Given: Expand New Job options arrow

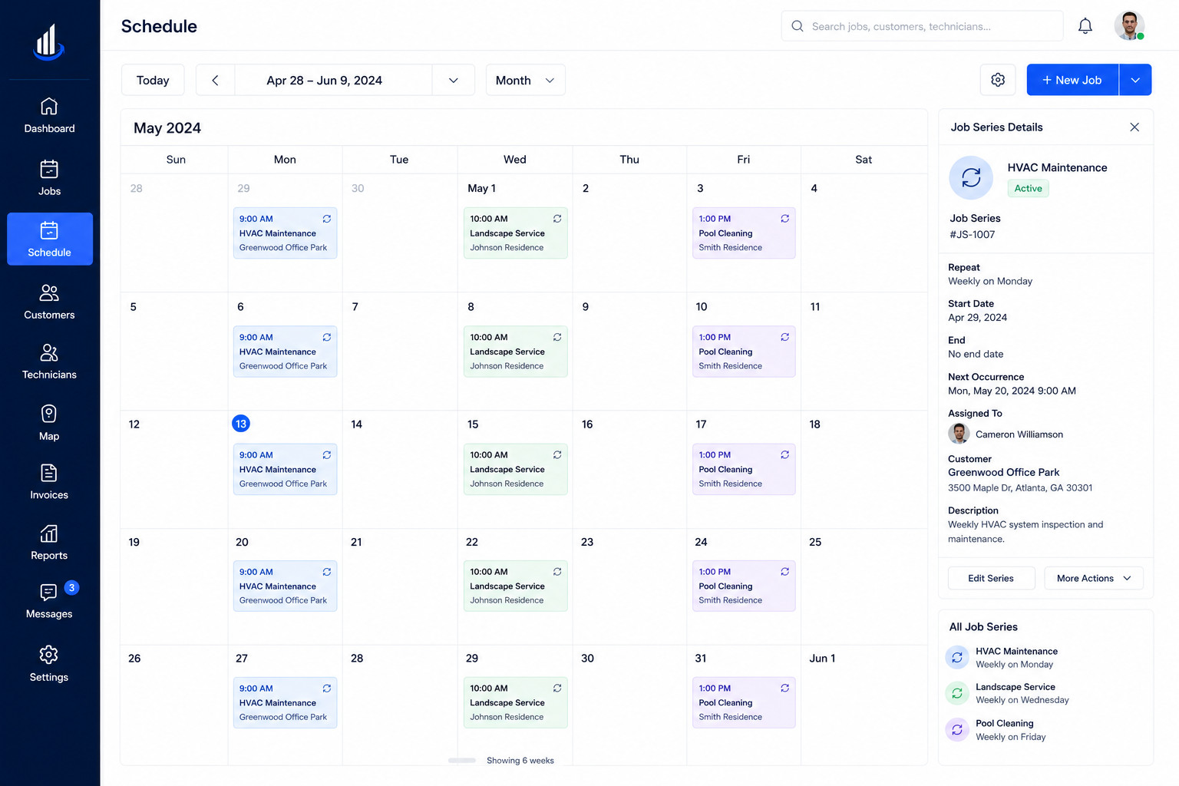Looking at the screenshot, I should pos(1135,80).
